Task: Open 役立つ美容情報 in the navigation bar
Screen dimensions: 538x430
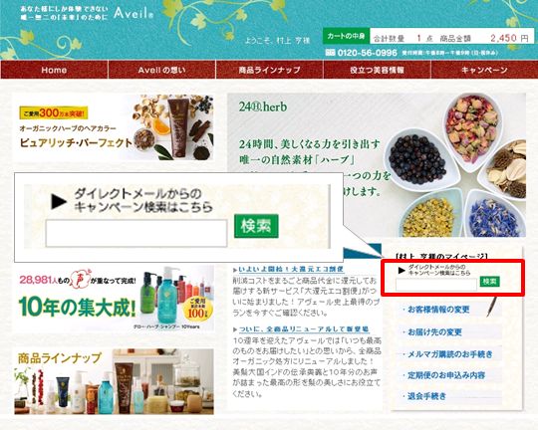Action: pyautogui.click(x=377, y=70)
